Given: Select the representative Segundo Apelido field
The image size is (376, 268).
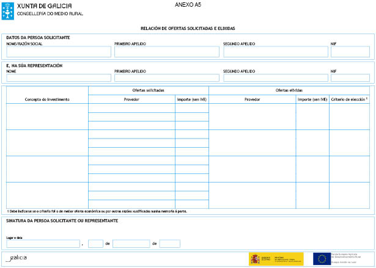Looking at the screenshot, I should 275,78.
